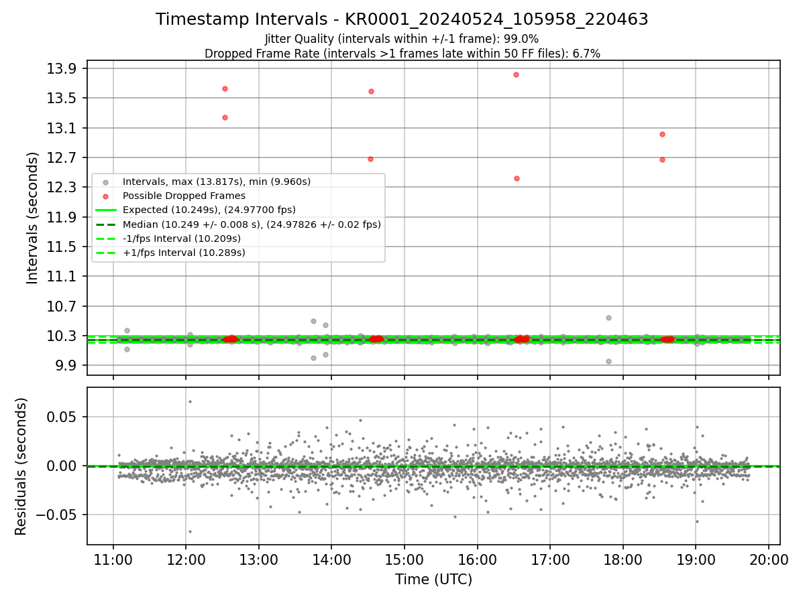Click the y-axis tick label 13.9
Screen dimensions: 805x603
pos(63,69)
